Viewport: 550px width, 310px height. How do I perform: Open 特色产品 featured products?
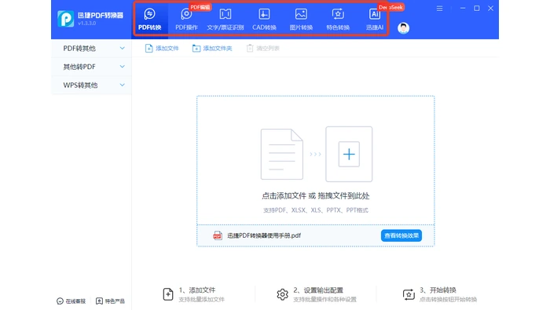(110, 301)
